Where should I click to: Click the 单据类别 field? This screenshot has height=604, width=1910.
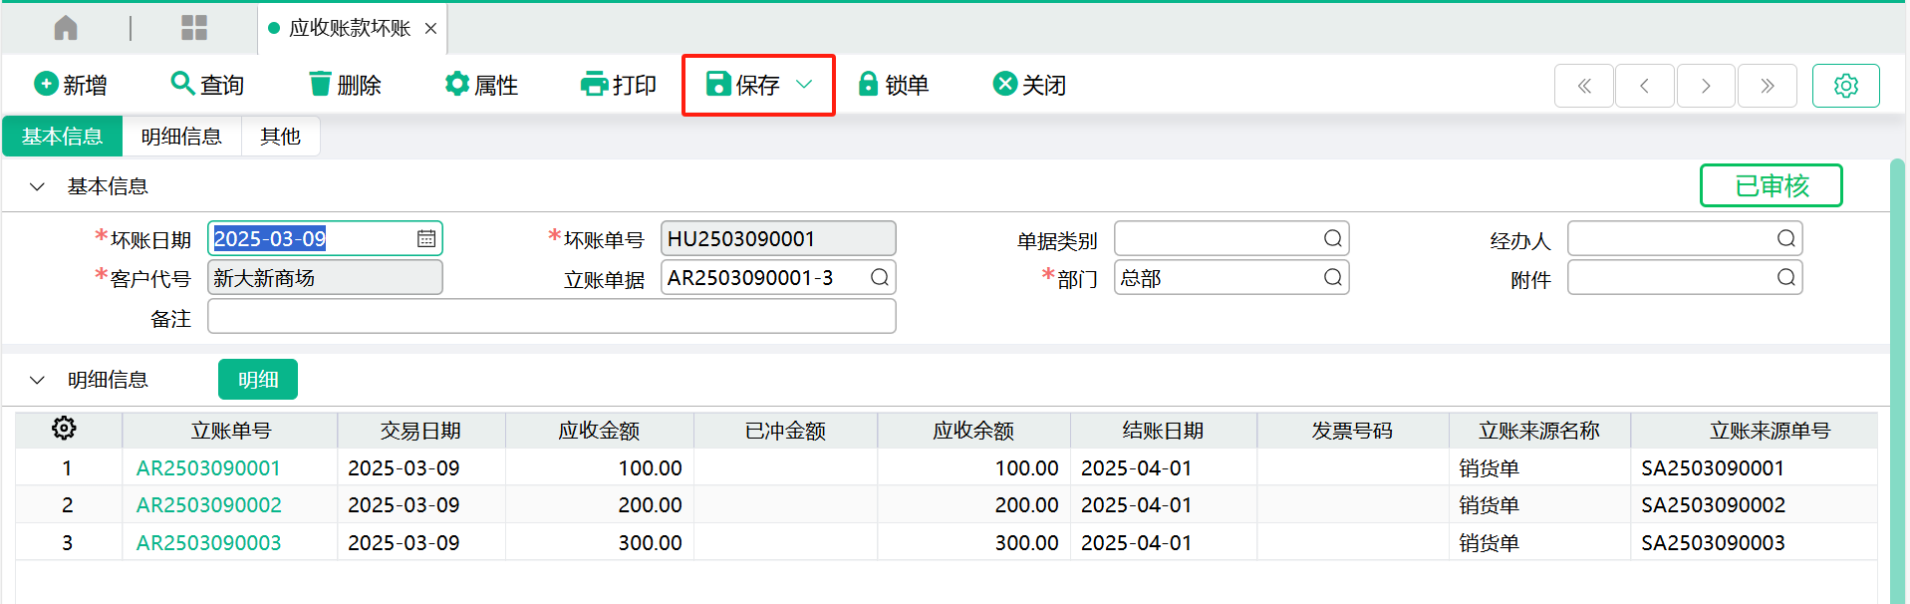(1231, 238)
